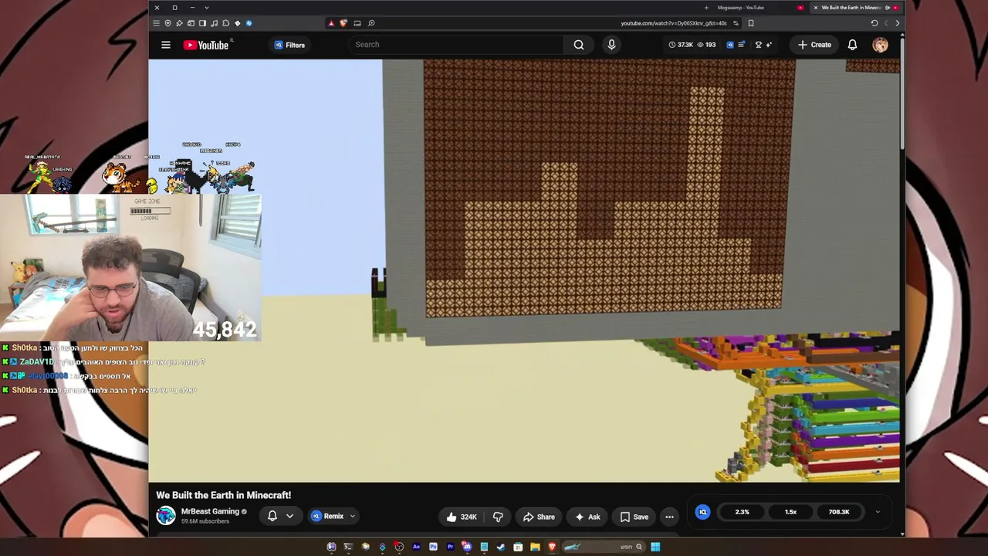The height and width of the screenshot is (556, 988).
Task: Open a new browser tab with plus
Action: point(706,8)
